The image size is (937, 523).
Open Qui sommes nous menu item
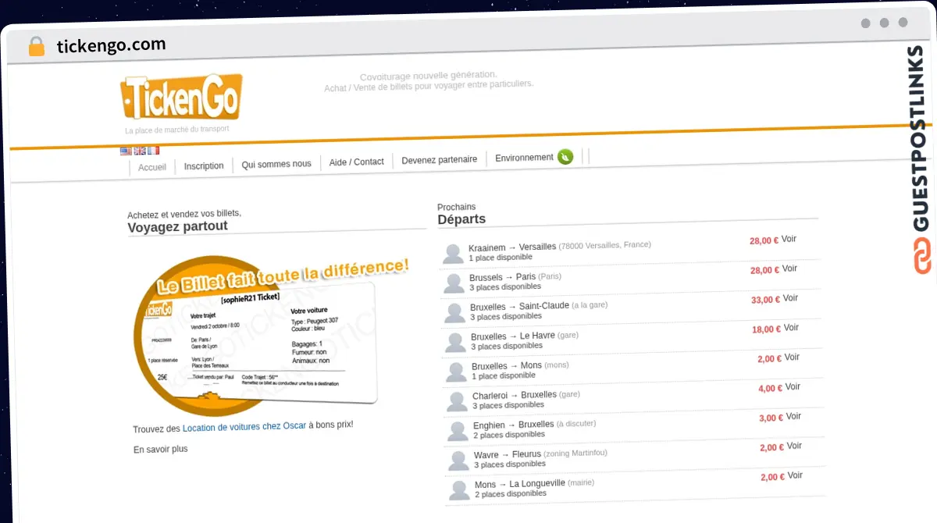tap(276, 164)
